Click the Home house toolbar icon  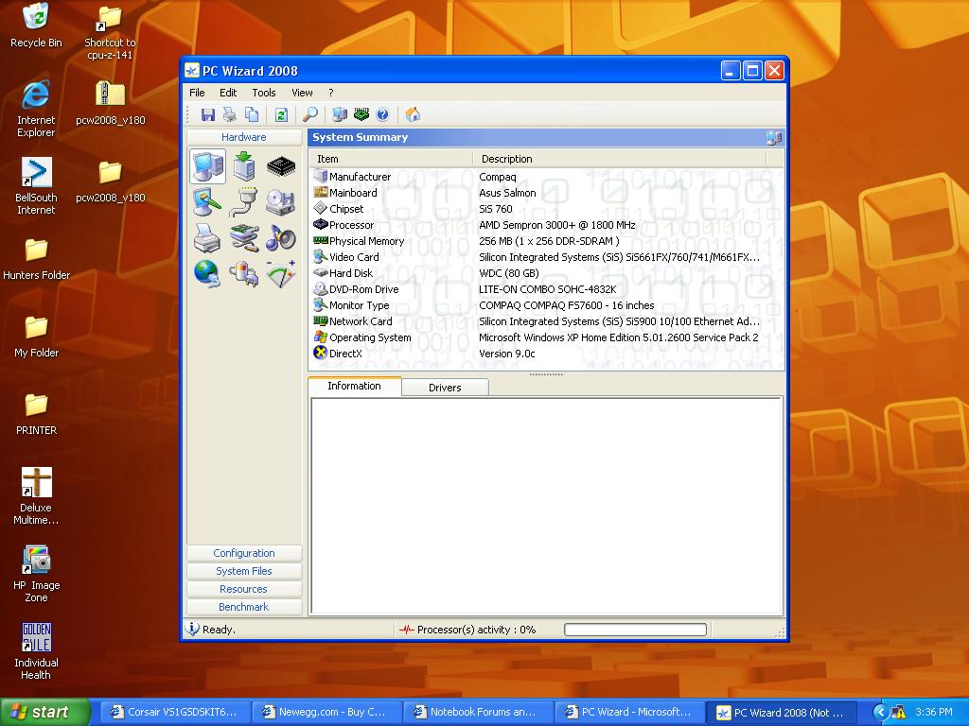click(413, 114)
